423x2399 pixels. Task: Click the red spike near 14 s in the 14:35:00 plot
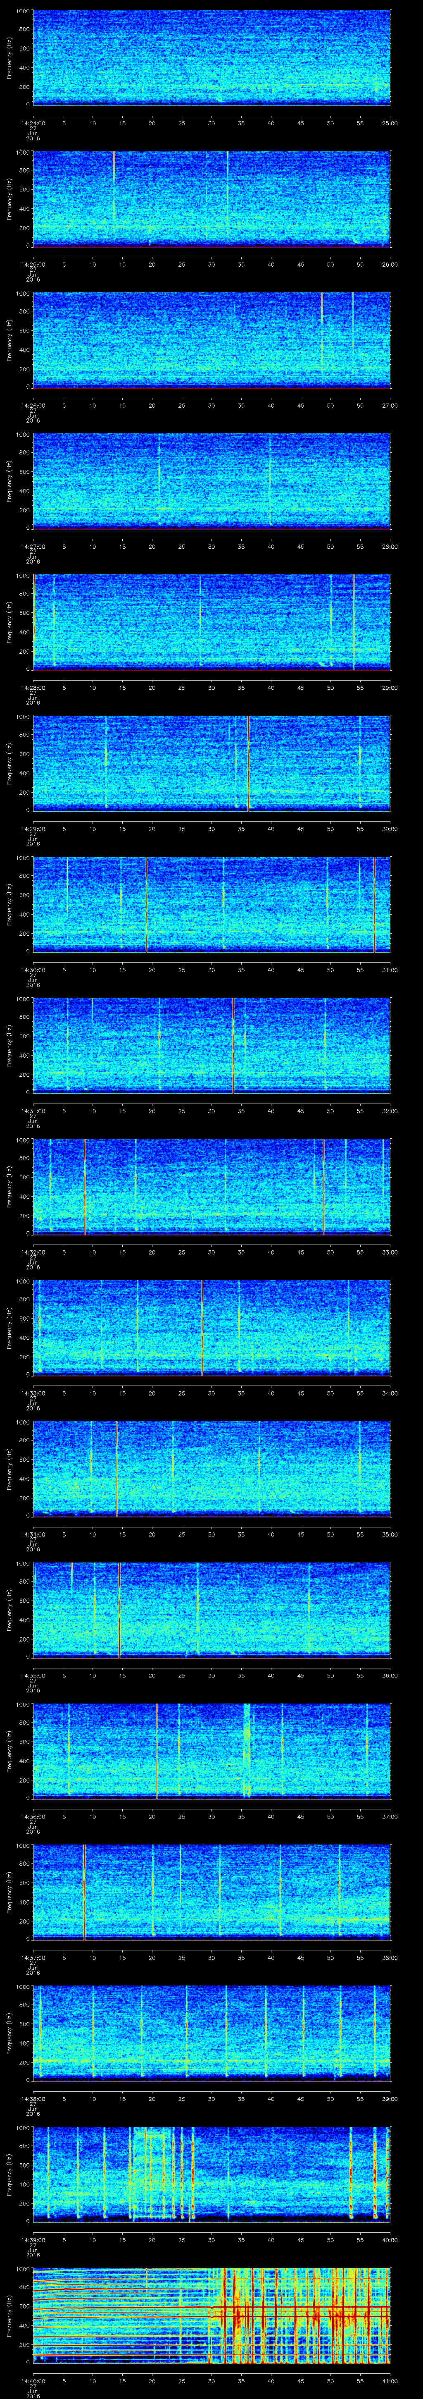click(x=119, y=1609)
